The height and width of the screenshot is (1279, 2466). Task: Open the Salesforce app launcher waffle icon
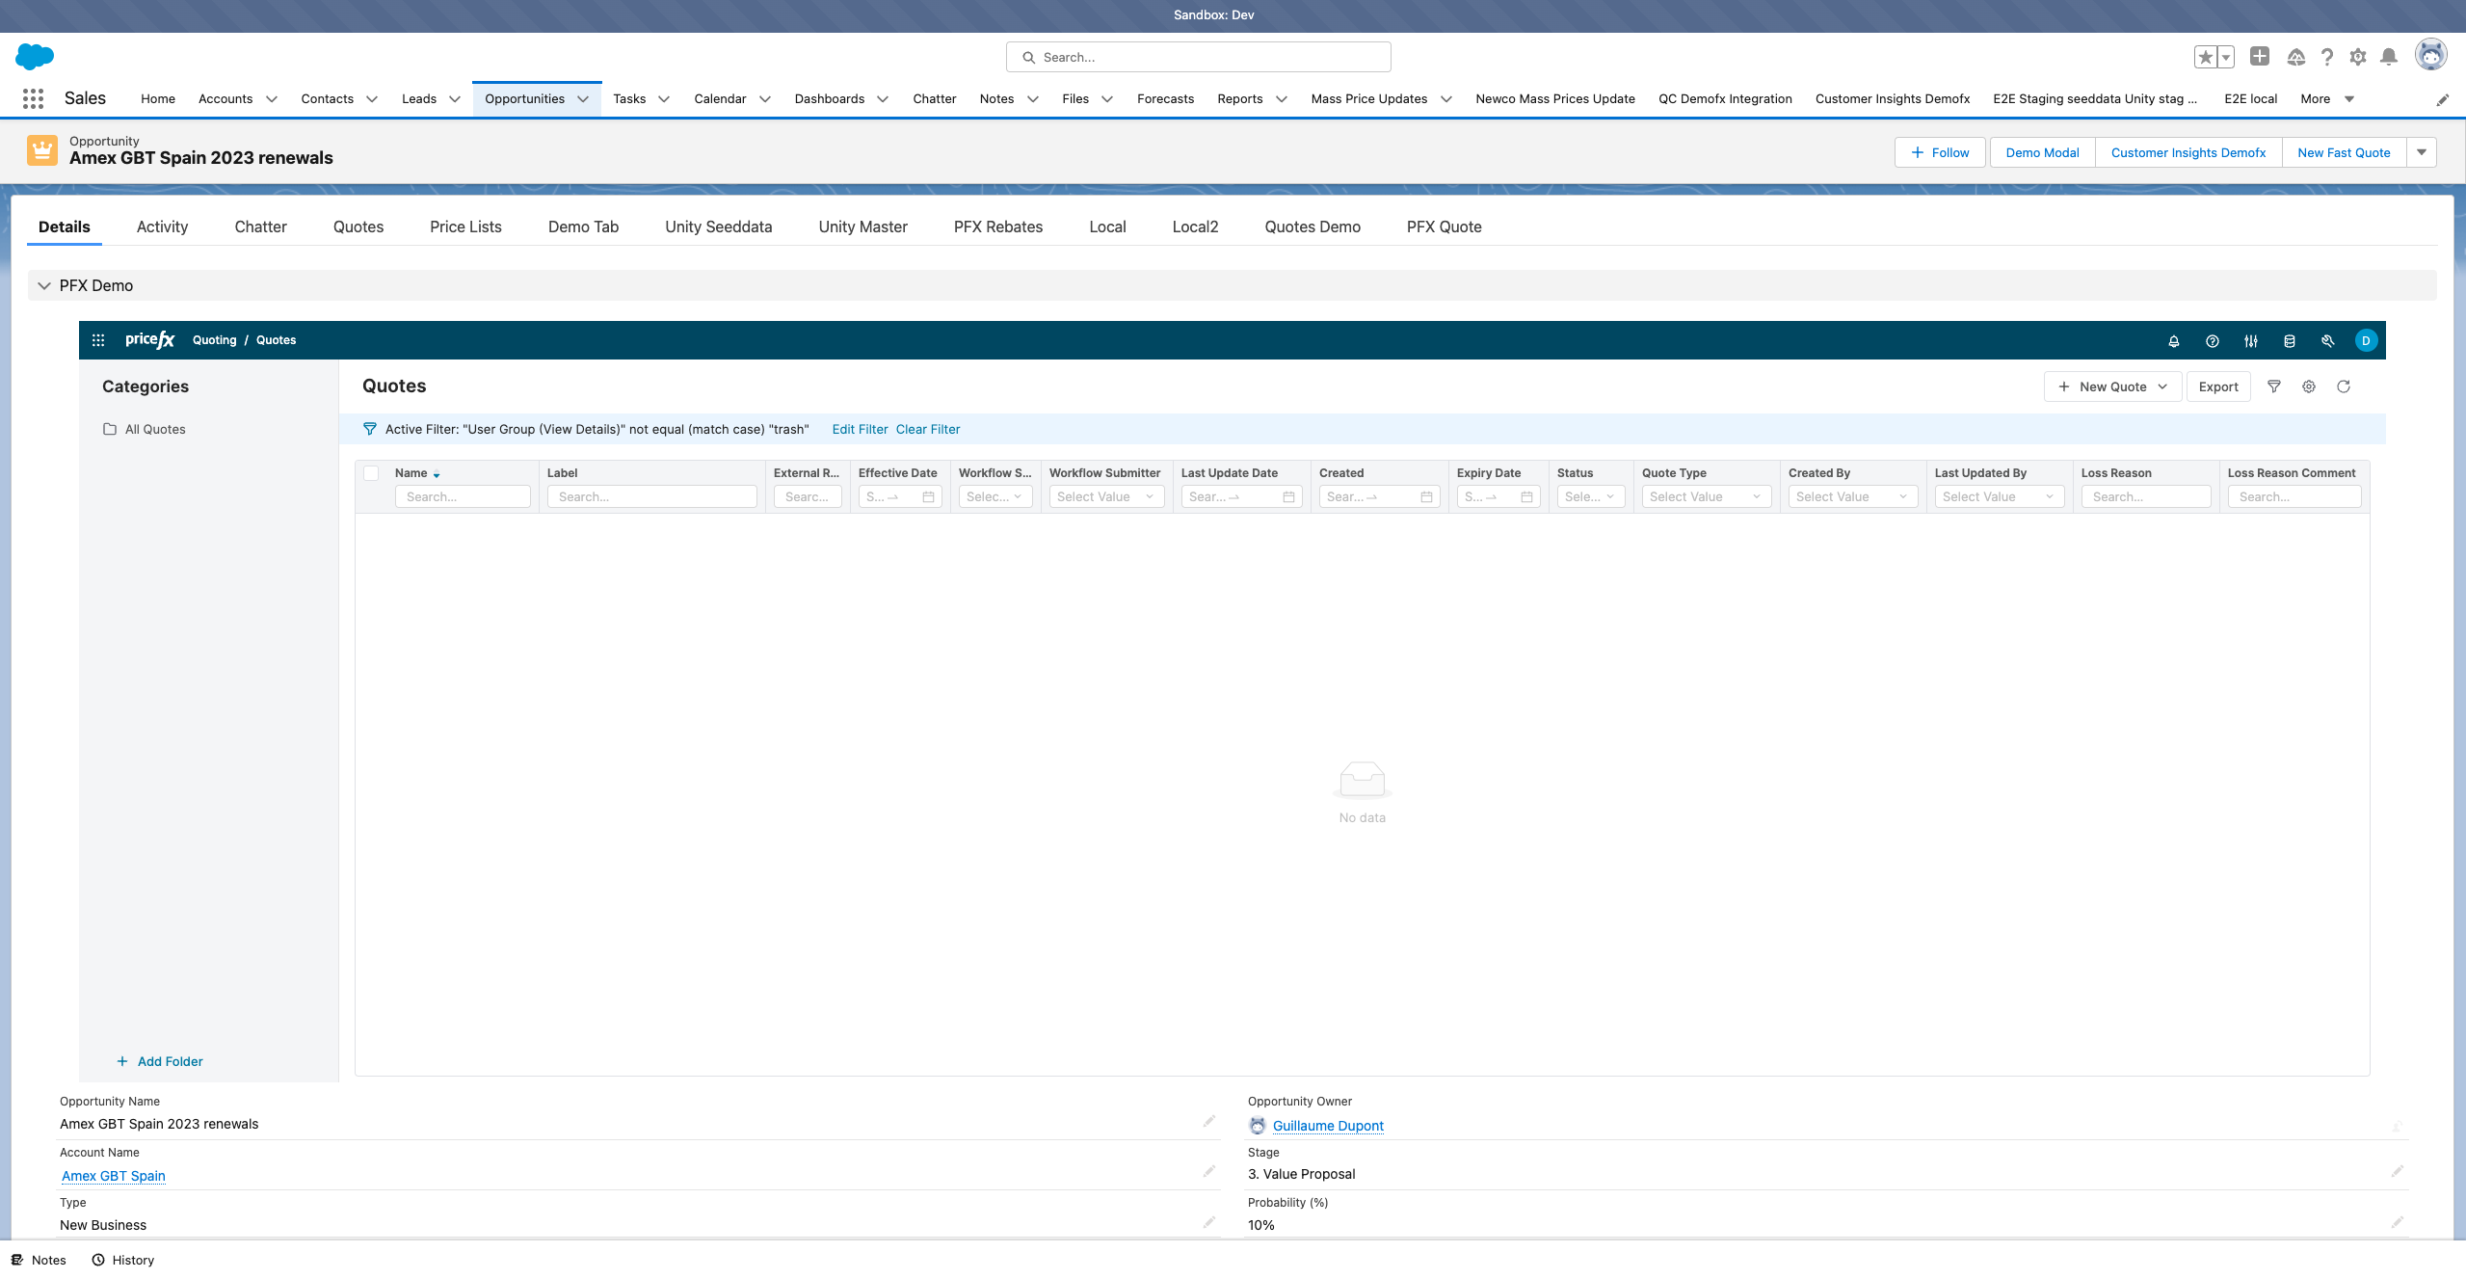(x=33, y=97)
